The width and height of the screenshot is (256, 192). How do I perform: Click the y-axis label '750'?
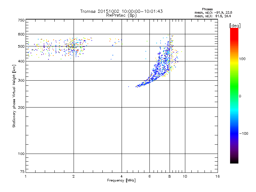point(21,20)
